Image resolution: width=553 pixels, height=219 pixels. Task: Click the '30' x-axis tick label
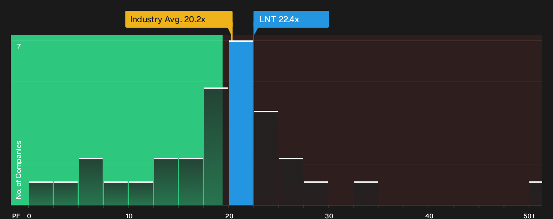[329, 216]
